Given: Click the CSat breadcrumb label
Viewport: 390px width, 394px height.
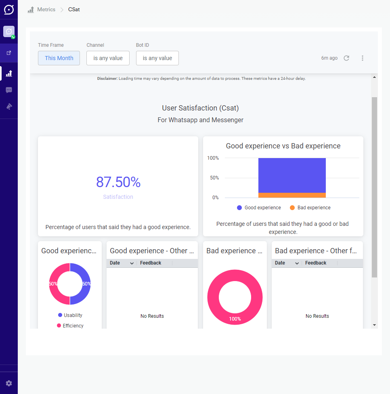Looking at the screenshot, I should [x=74, y=10].
